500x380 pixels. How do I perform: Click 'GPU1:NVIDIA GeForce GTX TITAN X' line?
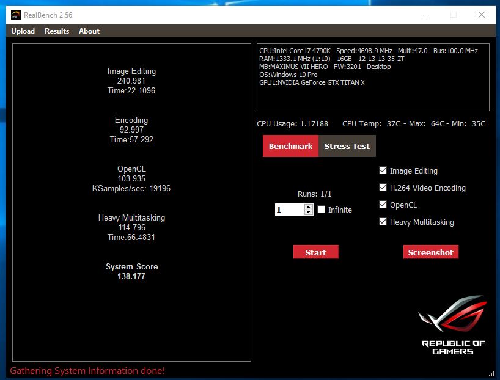click(x=312, y=82)
